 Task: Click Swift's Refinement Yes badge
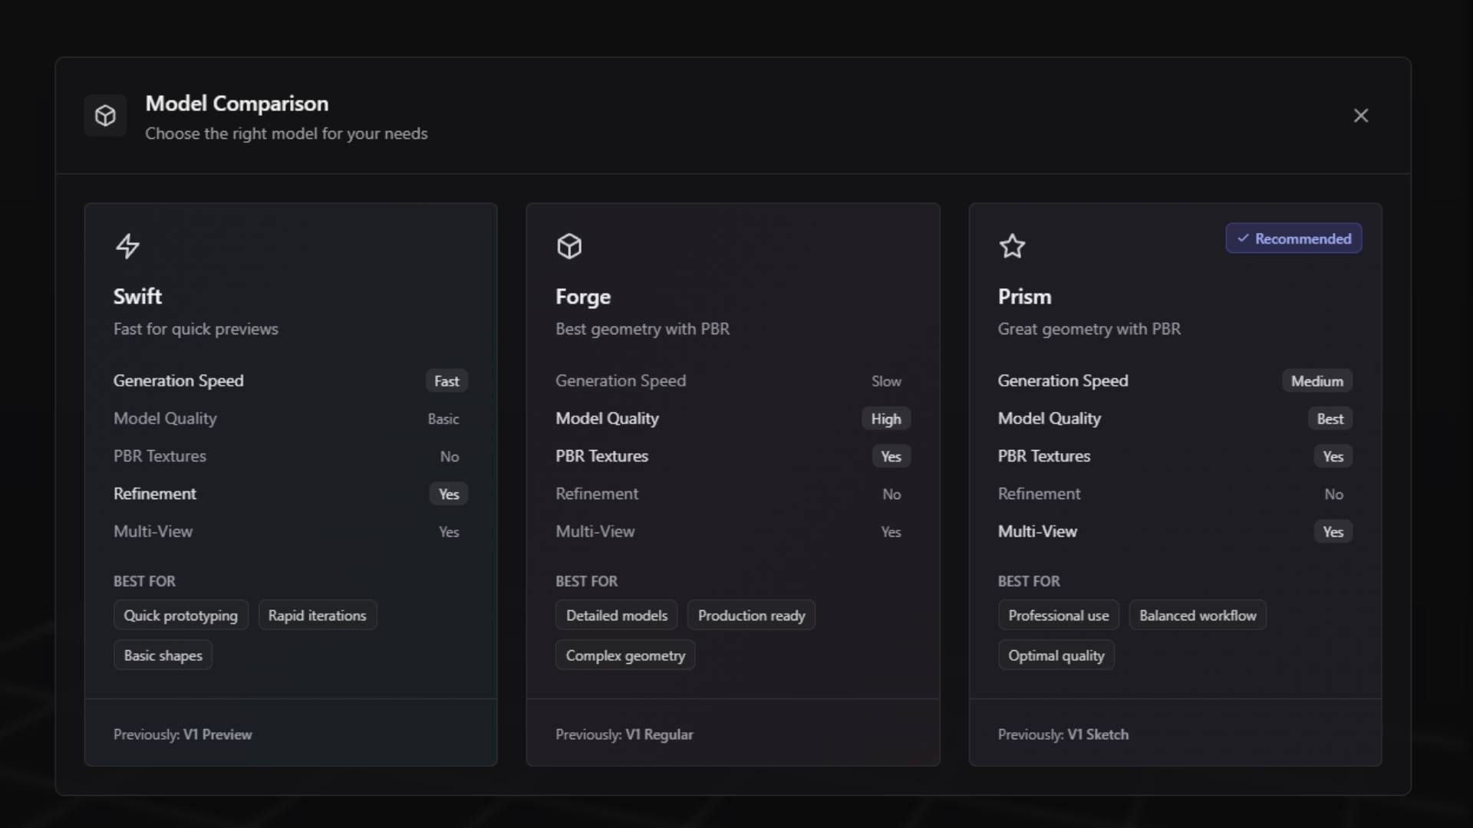coord(449,494)
